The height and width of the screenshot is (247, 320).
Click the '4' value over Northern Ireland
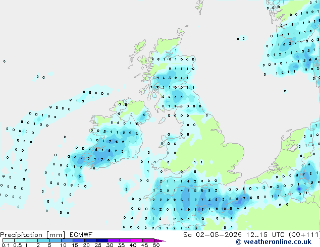(x=144, y=115)
